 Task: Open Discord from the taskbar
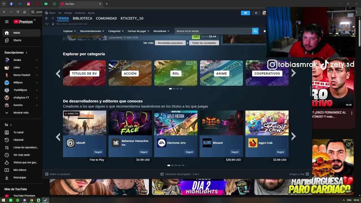click(x=25, y=200)
